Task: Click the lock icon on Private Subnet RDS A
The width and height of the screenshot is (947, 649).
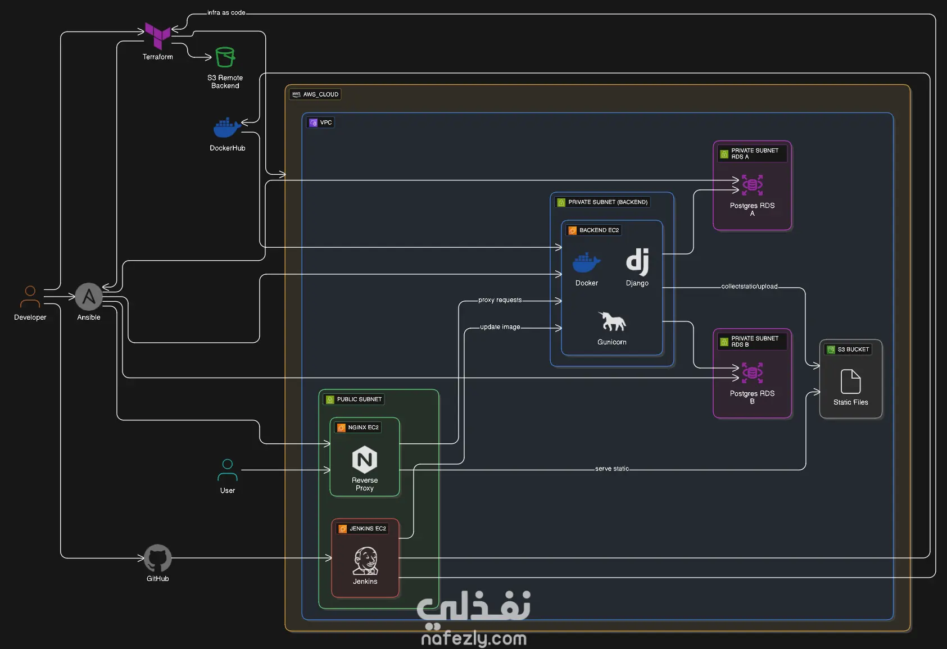Action: point(724,154)
